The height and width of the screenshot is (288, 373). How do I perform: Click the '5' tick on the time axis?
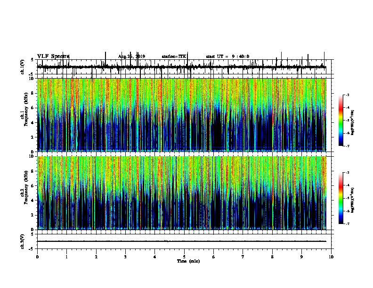184,257
